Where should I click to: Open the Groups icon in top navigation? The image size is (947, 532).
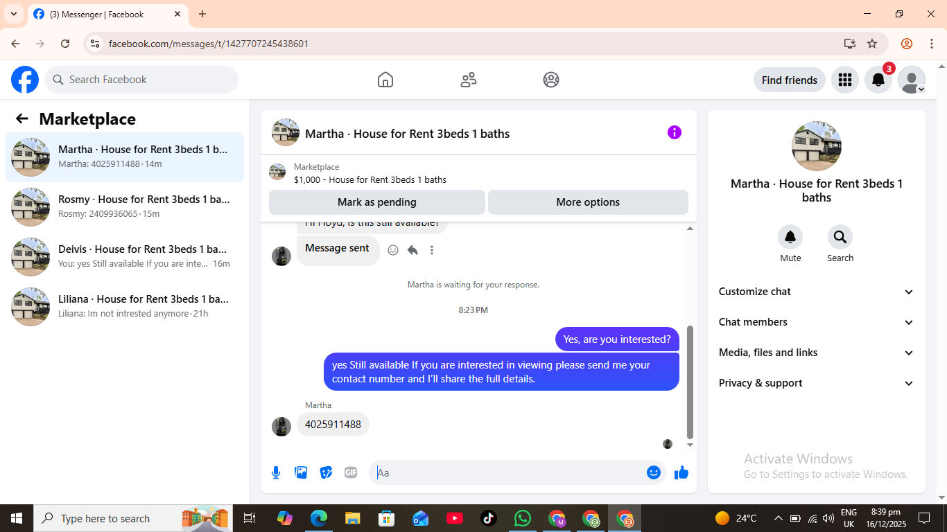tap(551, 80)
